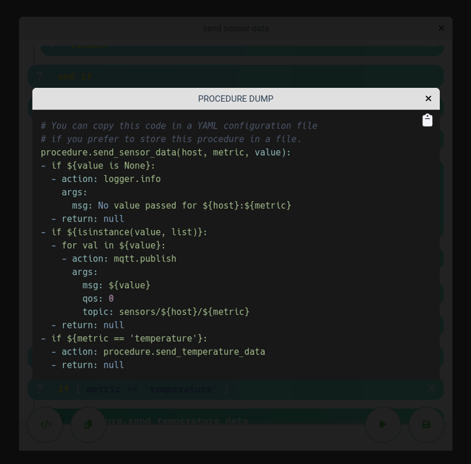Click the question mark beside 'end if'

tap(39, 76)
